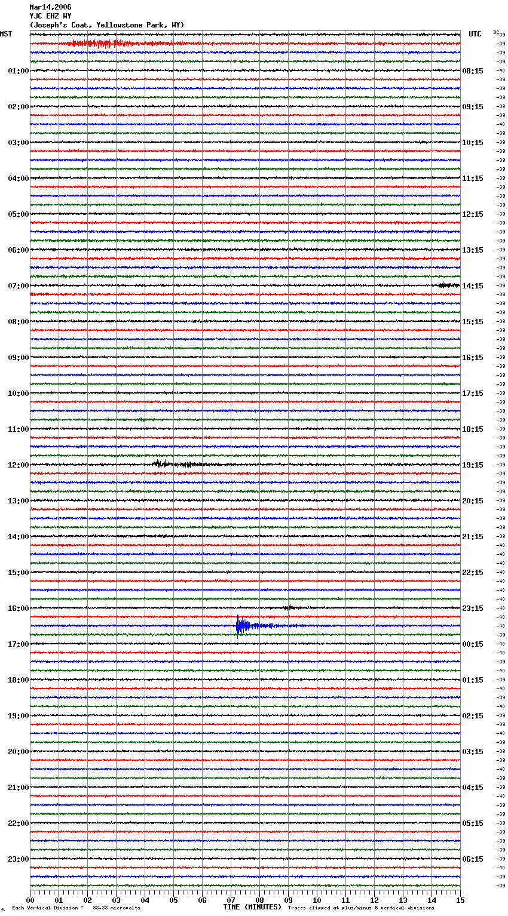Click the traces clipped footnote text
The width and height of the screenshot is (508, 916).
coord(361,908)
